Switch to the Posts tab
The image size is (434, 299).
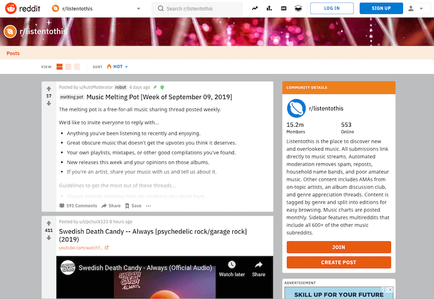(13, 53)
